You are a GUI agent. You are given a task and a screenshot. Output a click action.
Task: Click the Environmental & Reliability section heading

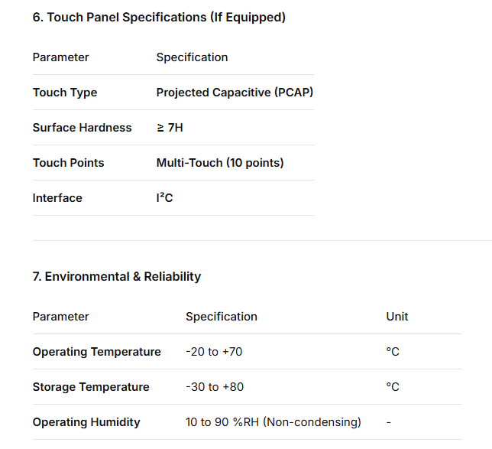(x=116, y=276)
